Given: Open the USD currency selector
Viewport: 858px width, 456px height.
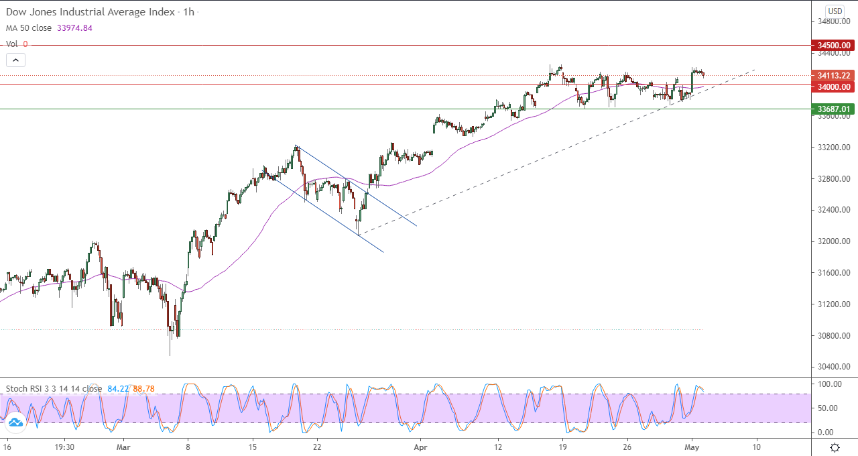Looking at the screenshot, I should (835, 11).
